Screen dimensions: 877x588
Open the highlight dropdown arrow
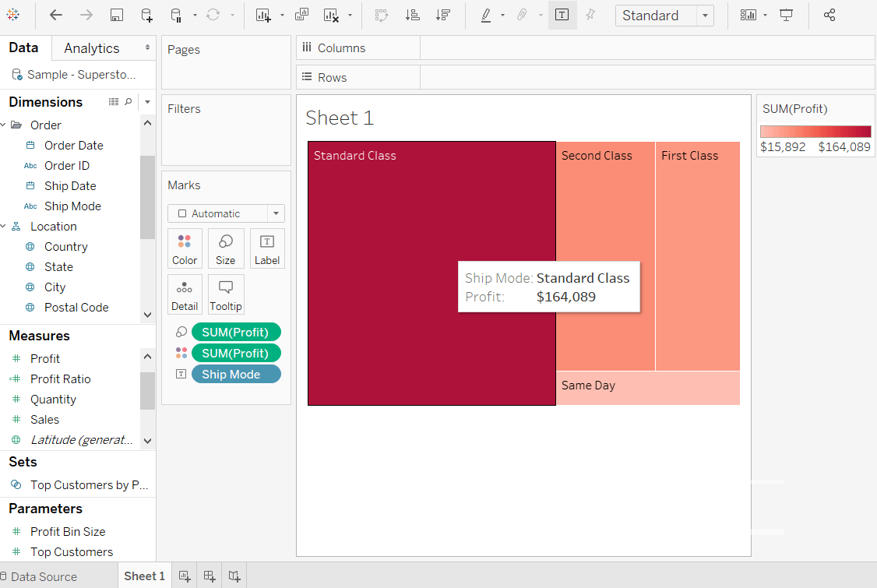coord(502,16)
